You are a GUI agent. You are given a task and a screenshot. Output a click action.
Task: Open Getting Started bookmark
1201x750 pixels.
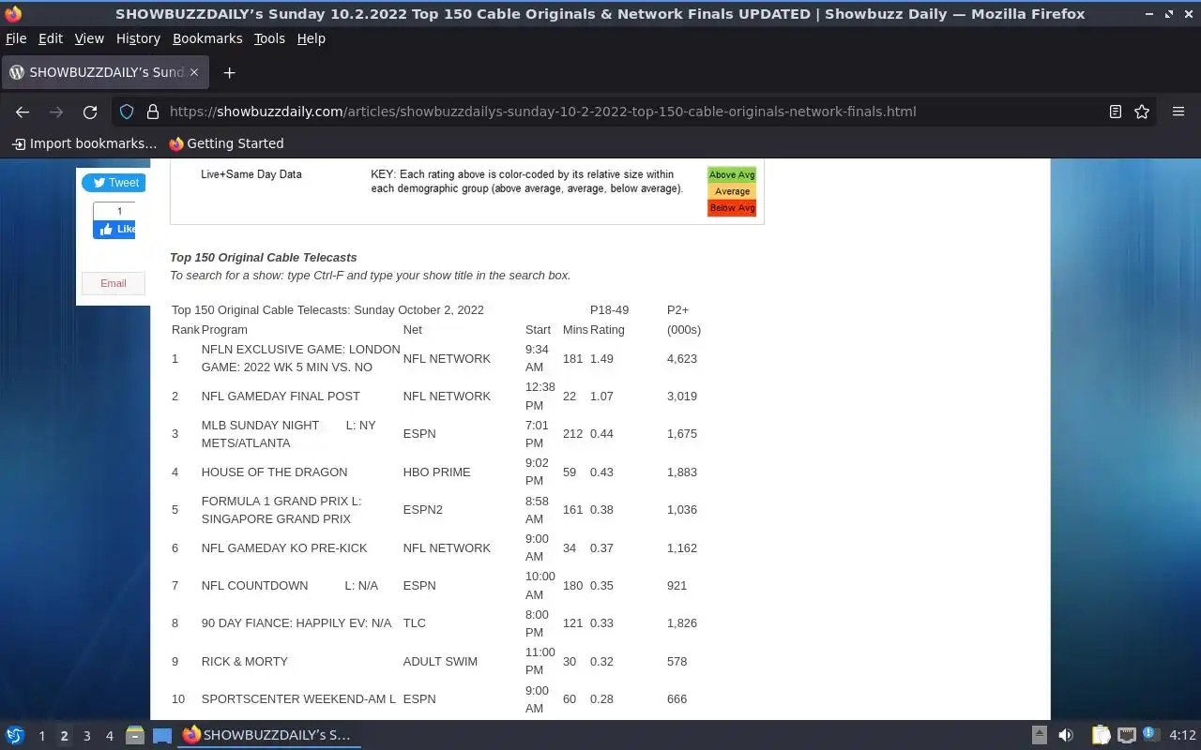[226, 143]
